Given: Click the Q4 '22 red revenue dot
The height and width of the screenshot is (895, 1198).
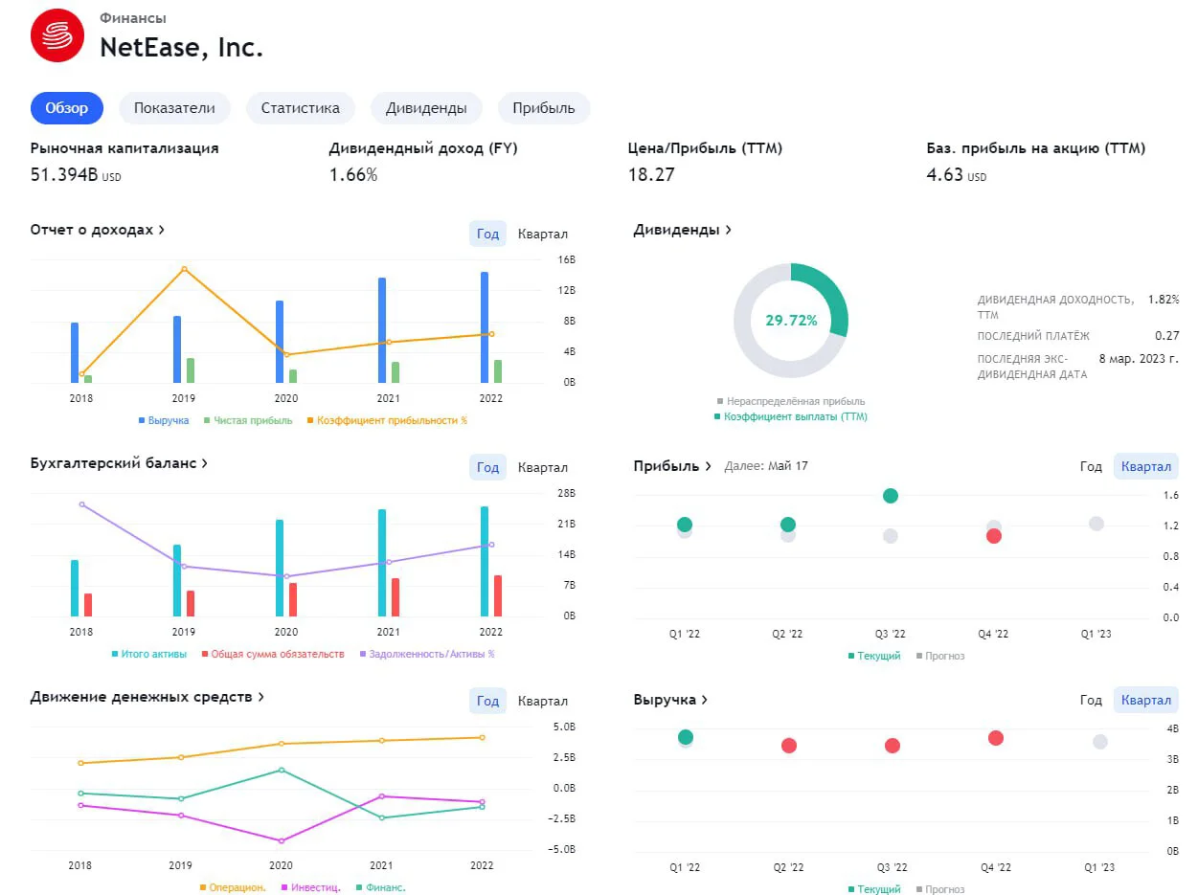Looking at the screenshot, I should (x=996, y=738).
